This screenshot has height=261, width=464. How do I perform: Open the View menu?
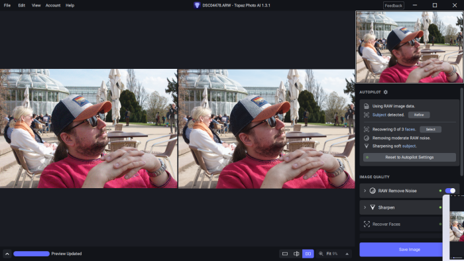[36, 5]
